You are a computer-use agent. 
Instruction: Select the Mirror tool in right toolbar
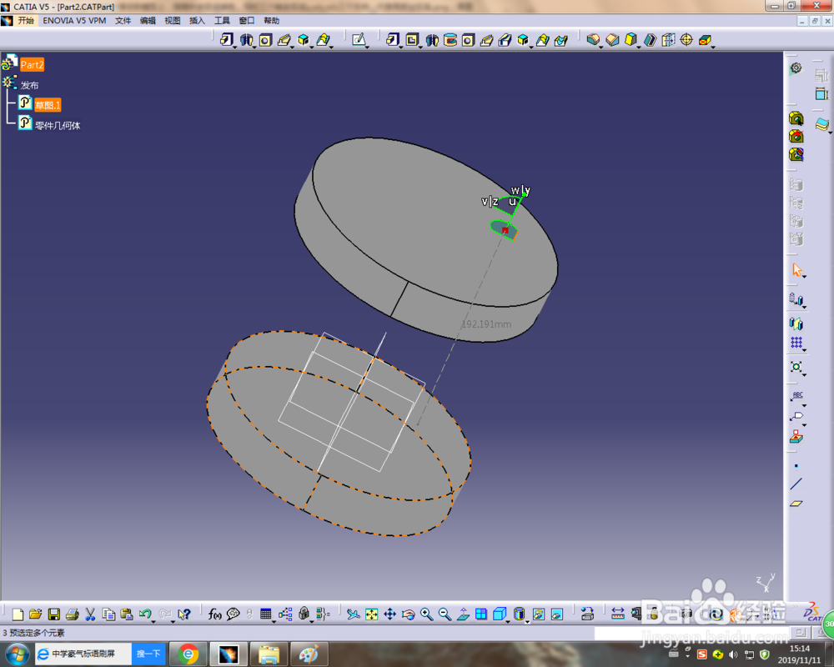[796, 323]
